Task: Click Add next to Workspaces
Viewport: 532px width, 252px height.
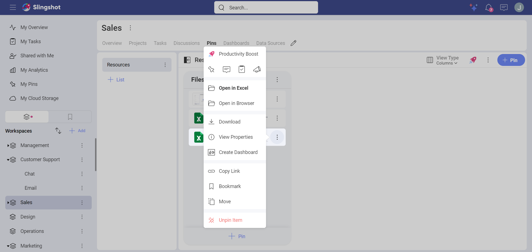Action: pyautogui.click(x=77, y=130)
